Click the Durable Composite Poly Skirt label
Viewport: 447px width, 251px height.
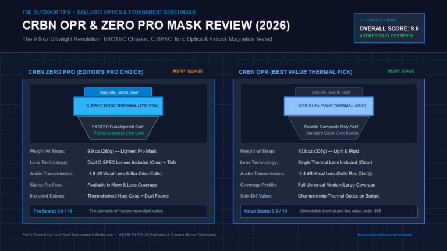click(x=331, y=127)
